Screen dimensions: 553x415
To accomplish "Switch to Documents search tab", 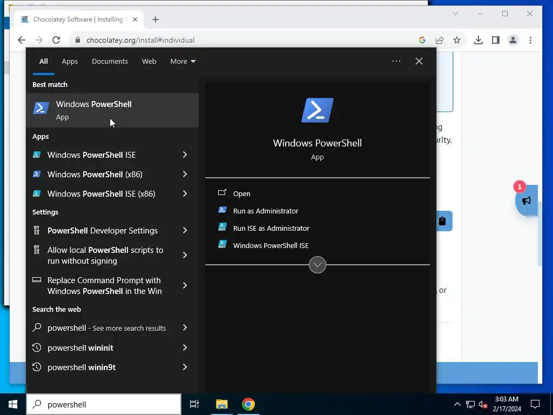I will click(110, 62).
